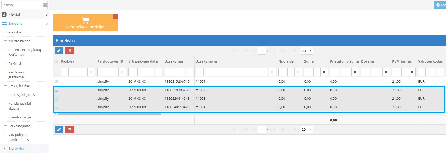Check the row for order #1004
The width and height of the screenshot is (446, 154).
click(56, 107)
